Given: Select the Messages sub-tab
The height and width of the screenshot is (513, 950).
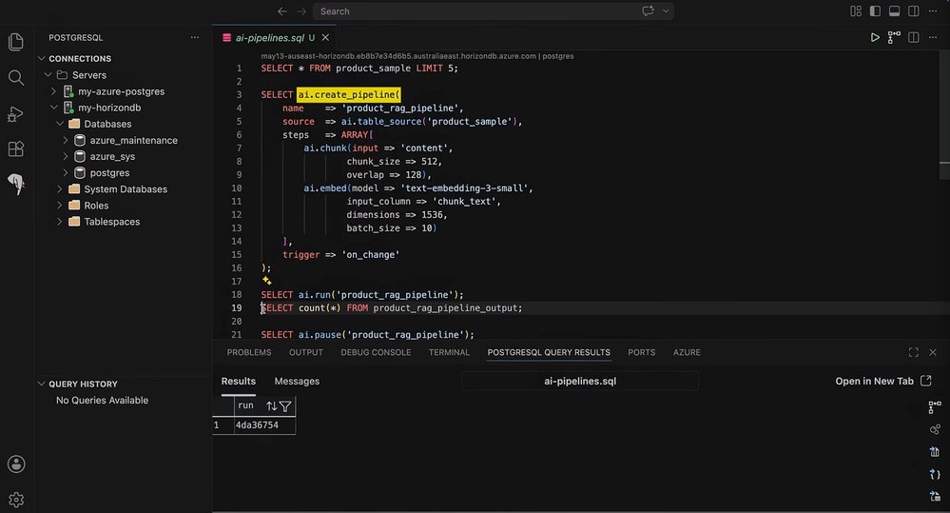Looking at the screenshot, I should coord(297,382).
